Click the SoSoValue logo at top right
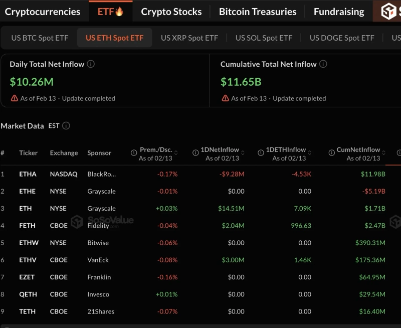The image size is (401, 328). pos(389,11)
